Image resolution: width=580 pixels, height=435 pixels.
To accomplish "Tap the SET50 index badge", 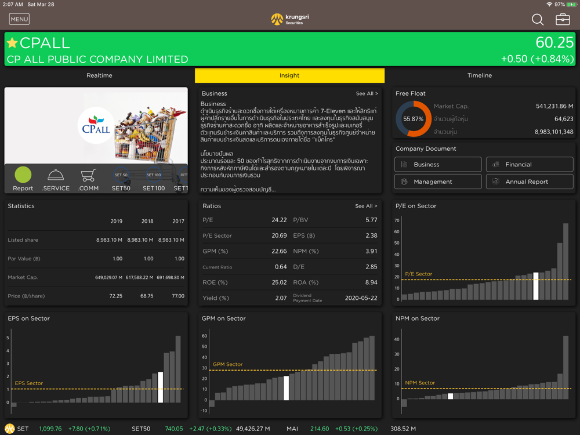I will point(121,175).
